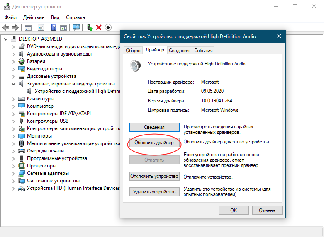Expand the Контроллеры IDE ATA/ATAPI chevron
Screen dimensions: 324x237
coord(13,114)
